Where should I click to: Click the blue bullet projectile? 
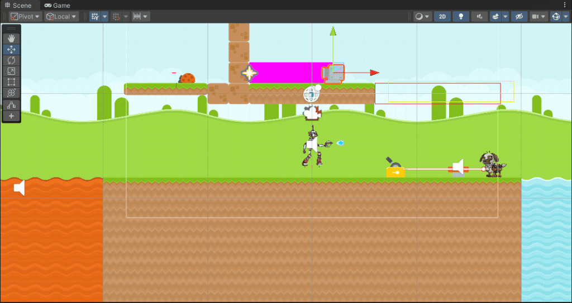tap(340, 143)
